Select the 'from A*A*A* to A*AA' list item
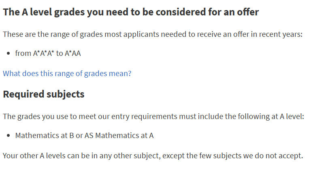This screenshot has width=324, height=170. [48, 53]
